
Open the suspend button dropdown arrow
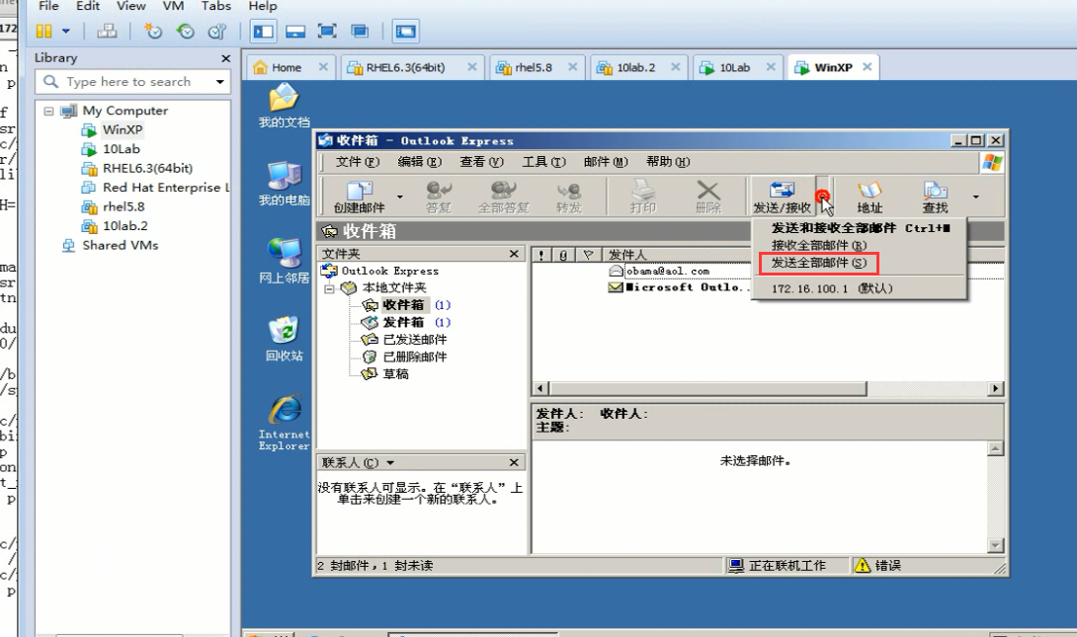coord(66,31)
